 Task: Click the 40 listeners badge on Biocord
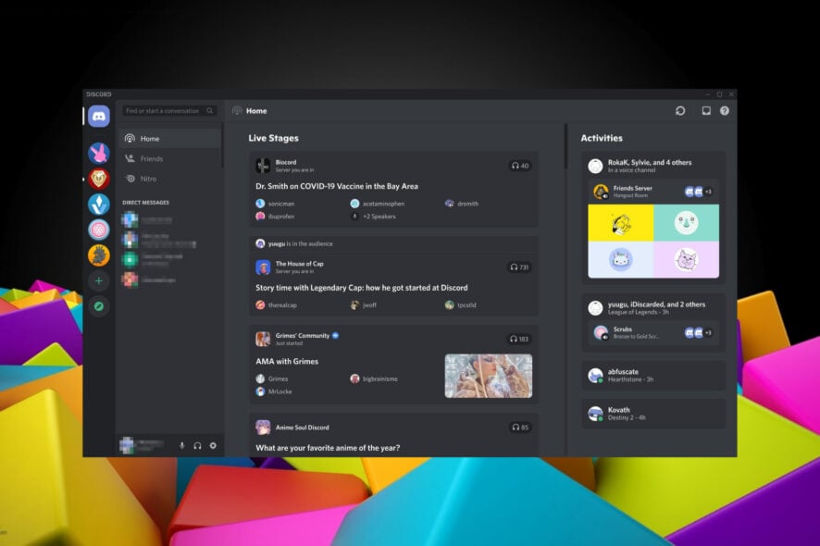click(520, 166)
